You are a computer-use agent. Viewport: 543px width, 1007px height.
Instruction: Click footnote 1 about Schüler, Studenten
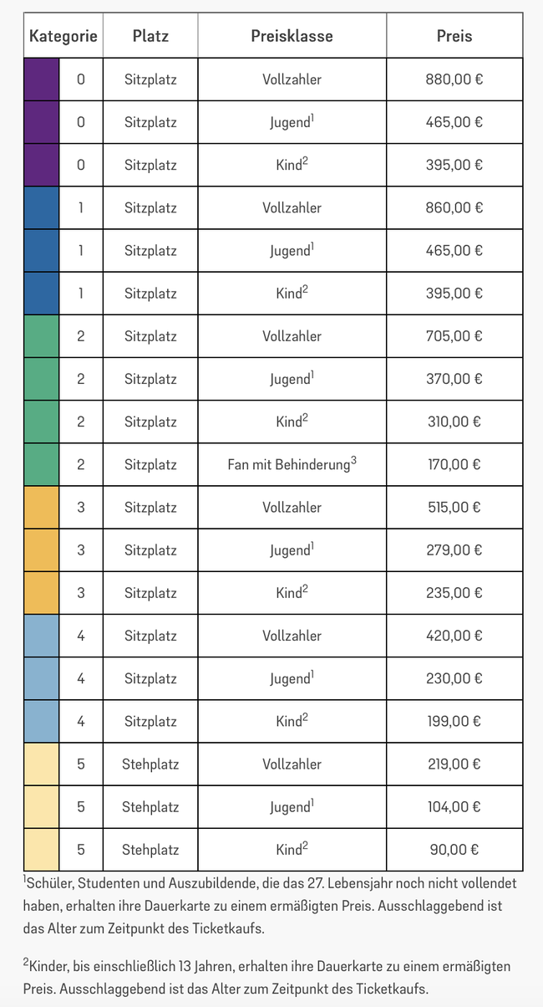[270, 906]
